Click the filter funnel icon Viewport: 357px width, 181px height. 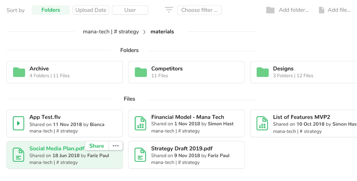[x=169, y=10]
